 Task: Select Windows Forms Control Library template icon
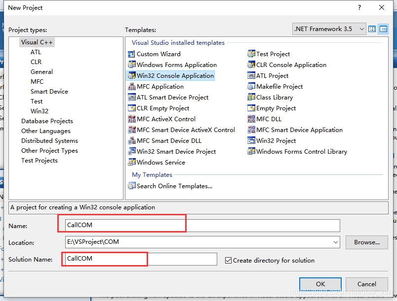point(251,152)
